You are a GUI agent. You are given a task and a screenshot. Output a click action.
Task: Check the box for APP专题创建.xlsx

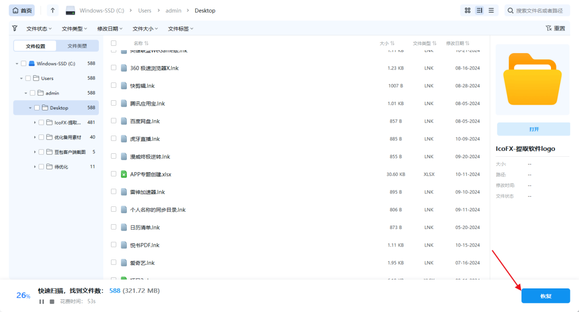point(114,174)
